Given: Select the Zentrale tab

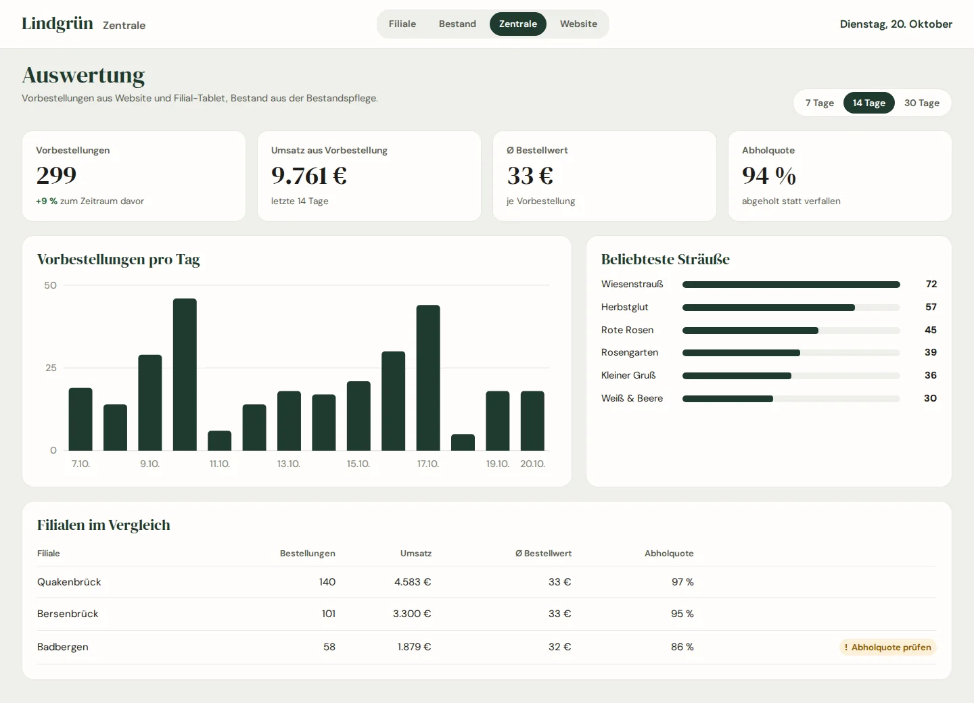Looking at the screenshot, I should tap(518, 24).
